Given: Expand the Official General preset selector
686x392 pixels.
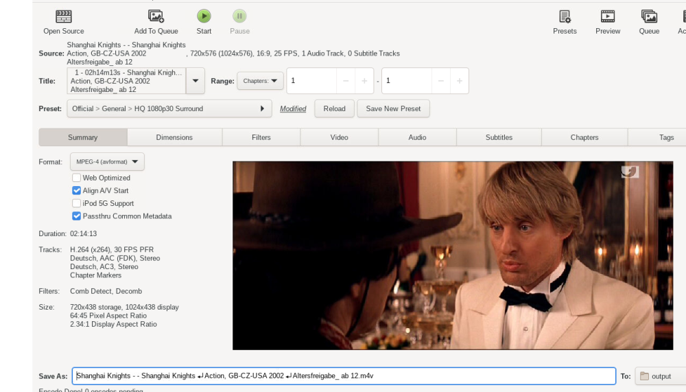Looking at the screenshot, I should point(169,108).
